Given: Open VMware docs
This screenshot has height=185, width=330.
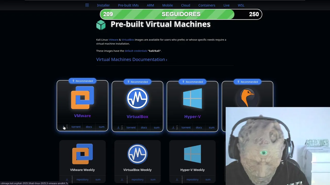Looking at the screenshot, I should (89, 127).
